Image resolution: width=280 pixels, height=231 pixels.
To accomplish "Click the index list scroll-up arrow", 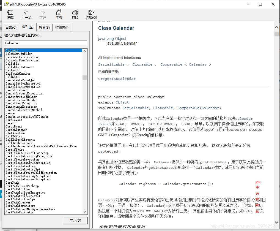I will [85, 51].
